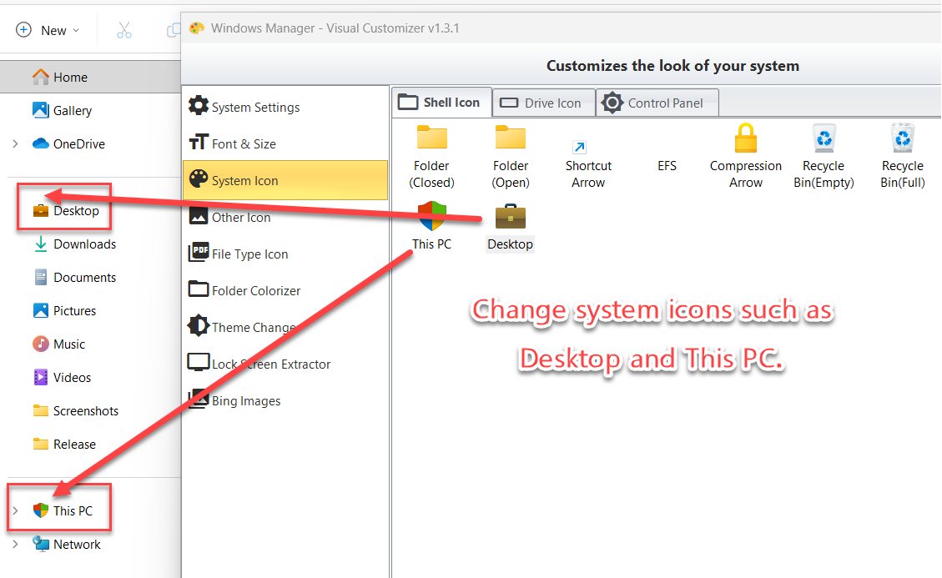Image resolution: width=942 pixels, height=578 pixels.
Task: Open the Screenshots folder in sidebar
Action: coord(76,410)
